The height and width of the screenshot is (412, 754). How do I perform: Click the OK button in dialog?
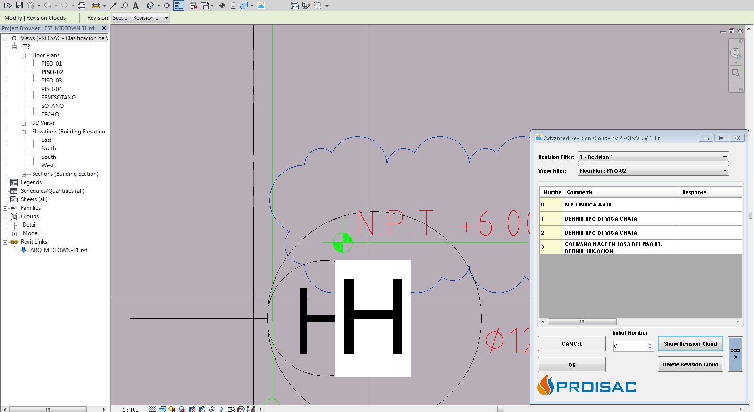tap(572, 365)
